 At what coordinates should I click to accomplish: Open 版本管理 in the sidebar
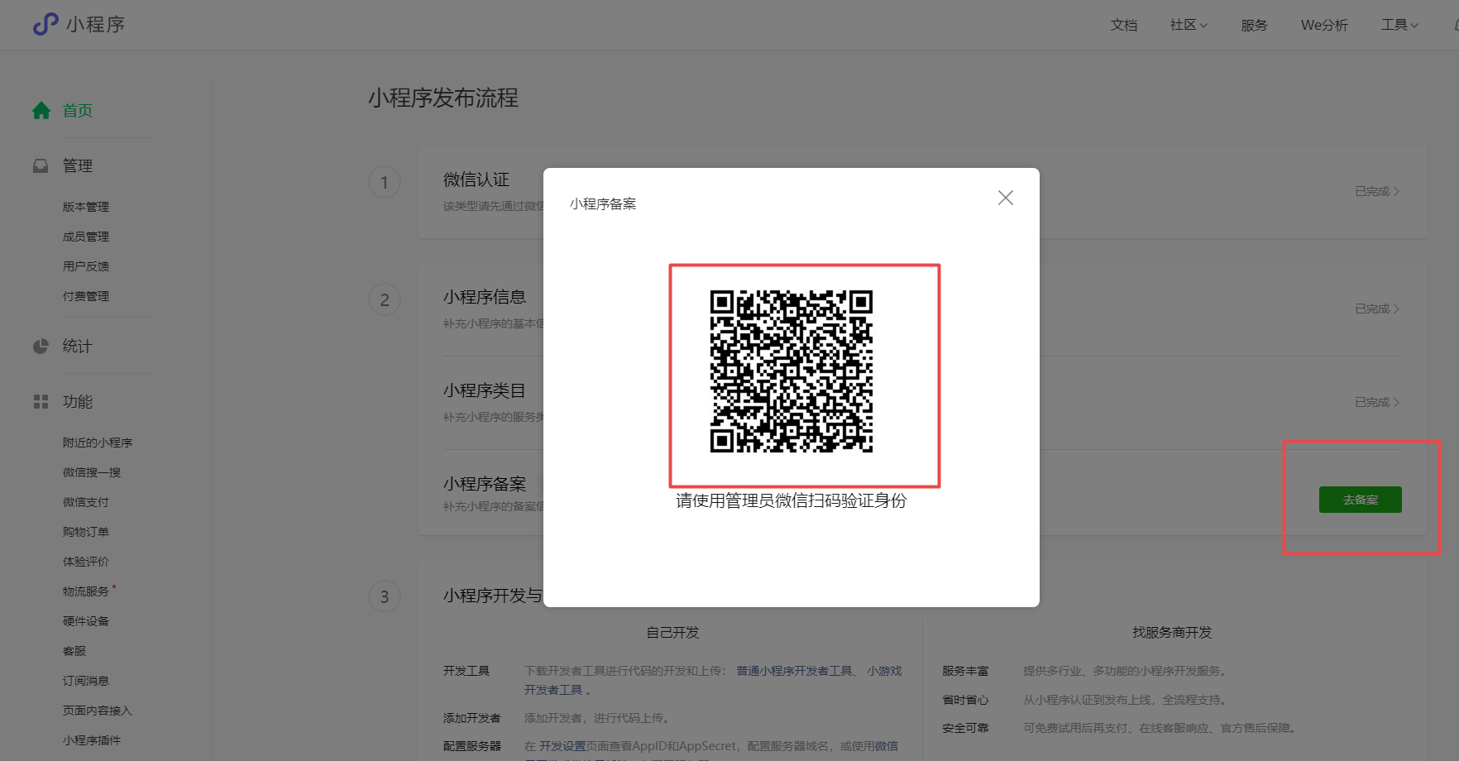86,207
